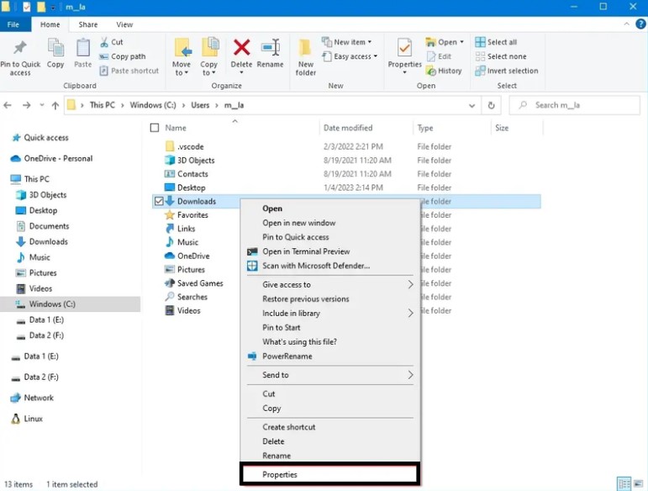Click the History icon in ribbon

(431, 71)
